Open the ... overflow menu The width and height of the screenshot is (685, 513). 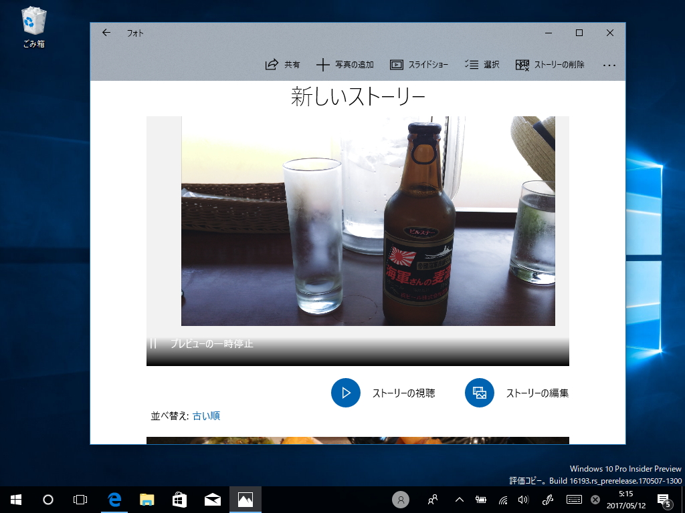609,65
